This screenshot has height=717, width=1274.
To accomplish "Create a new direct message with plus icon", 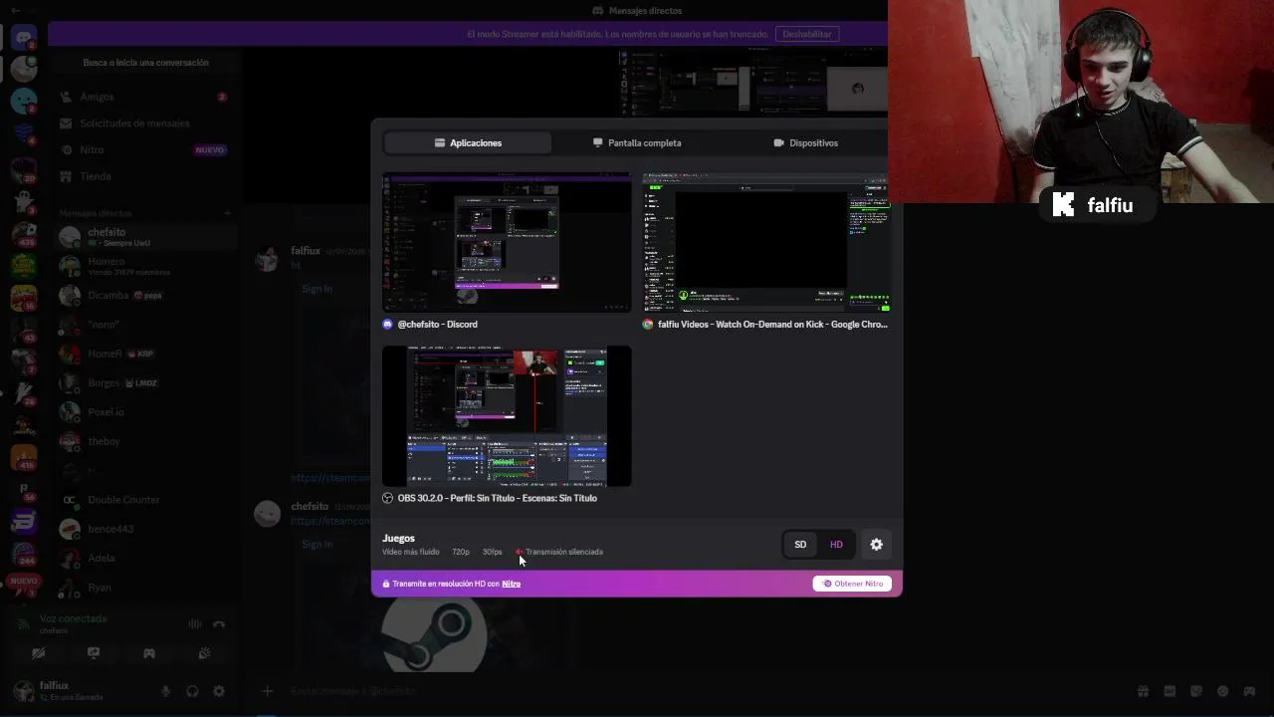I will [227, 213].
